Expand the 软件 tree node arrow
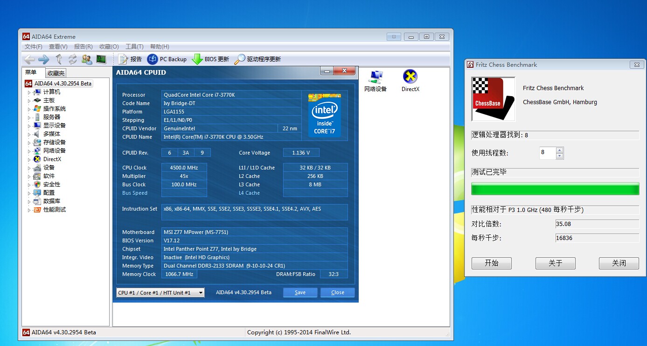Screen dimensions: 647x346 [29, 177]
